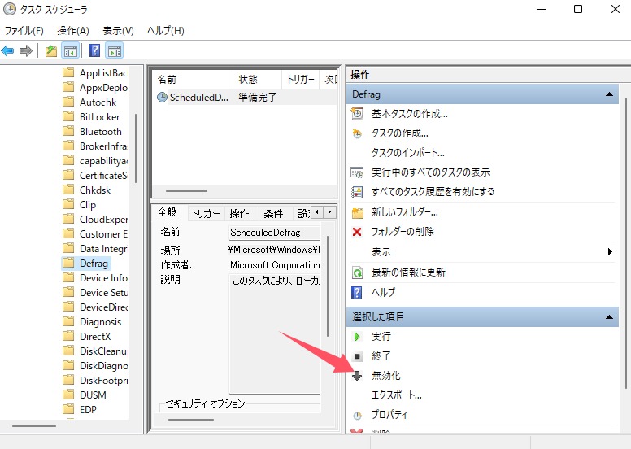Select the EDP folder in tree
The width and height of the screenshot is (631, 449).
coord(88,409)
